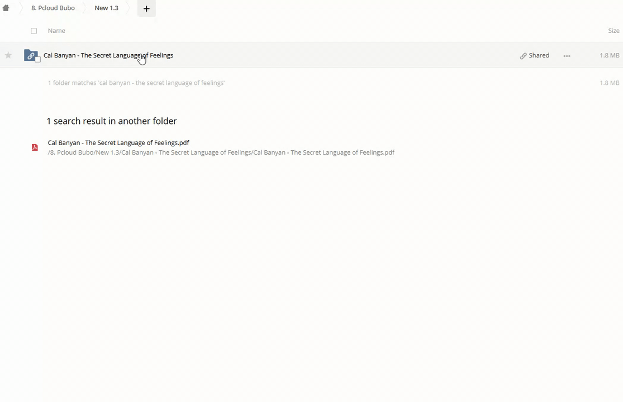Click the plus button in the breadcrumb bar
This screenshot has width=623, height=402.
coord(146,8)
